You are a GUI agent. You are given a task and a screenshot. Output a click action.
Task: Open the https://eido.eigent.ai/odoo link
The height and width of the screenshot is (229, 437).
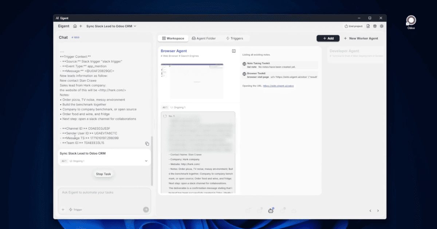[x=279, y=86]
